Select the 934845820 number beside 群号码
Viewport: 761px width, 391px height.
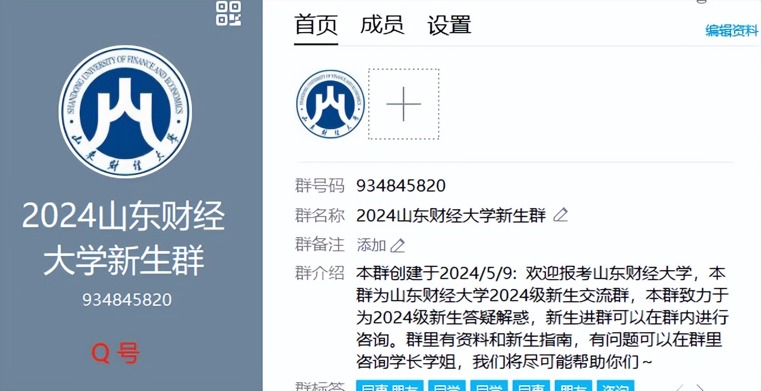401,186
